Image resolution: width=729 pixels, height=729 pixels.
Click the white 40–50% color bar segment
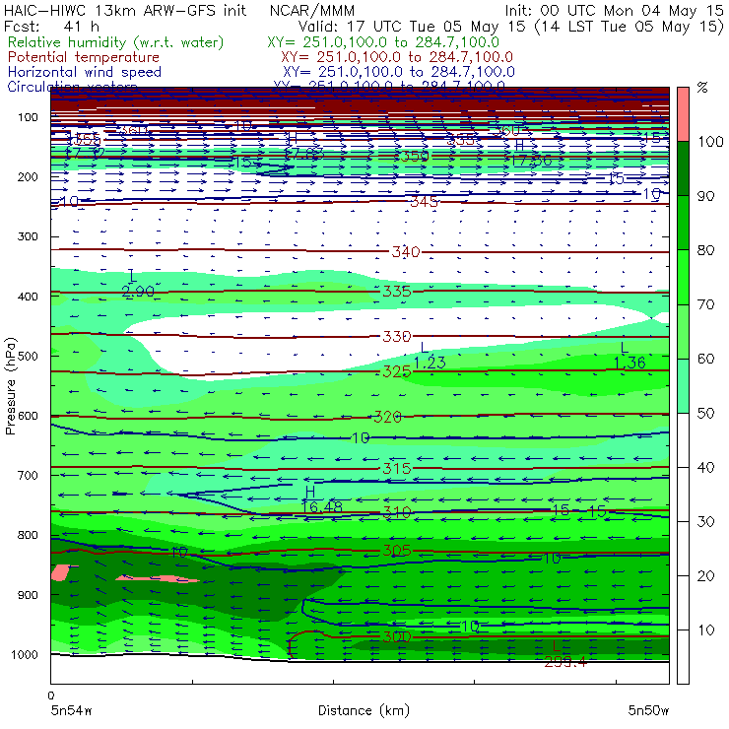683,440
